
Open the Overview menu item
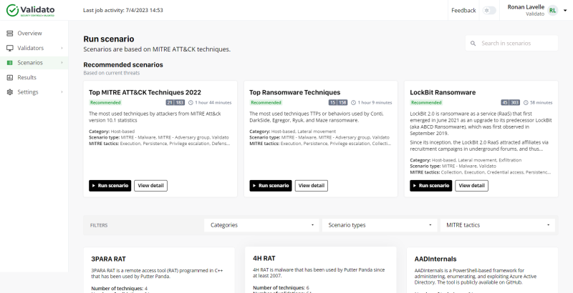pos(29,34)
